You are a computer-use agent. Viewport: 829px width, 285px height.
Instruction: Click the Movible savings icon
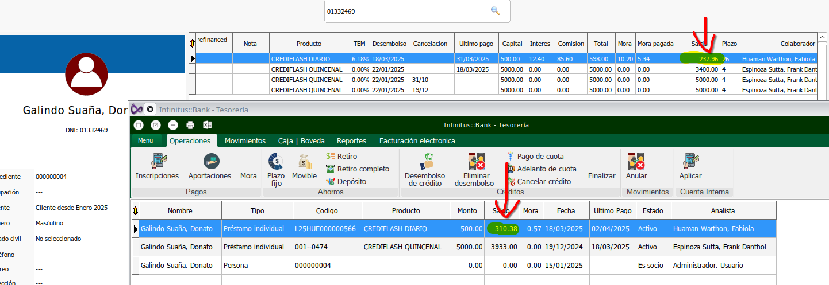(304, 162)
